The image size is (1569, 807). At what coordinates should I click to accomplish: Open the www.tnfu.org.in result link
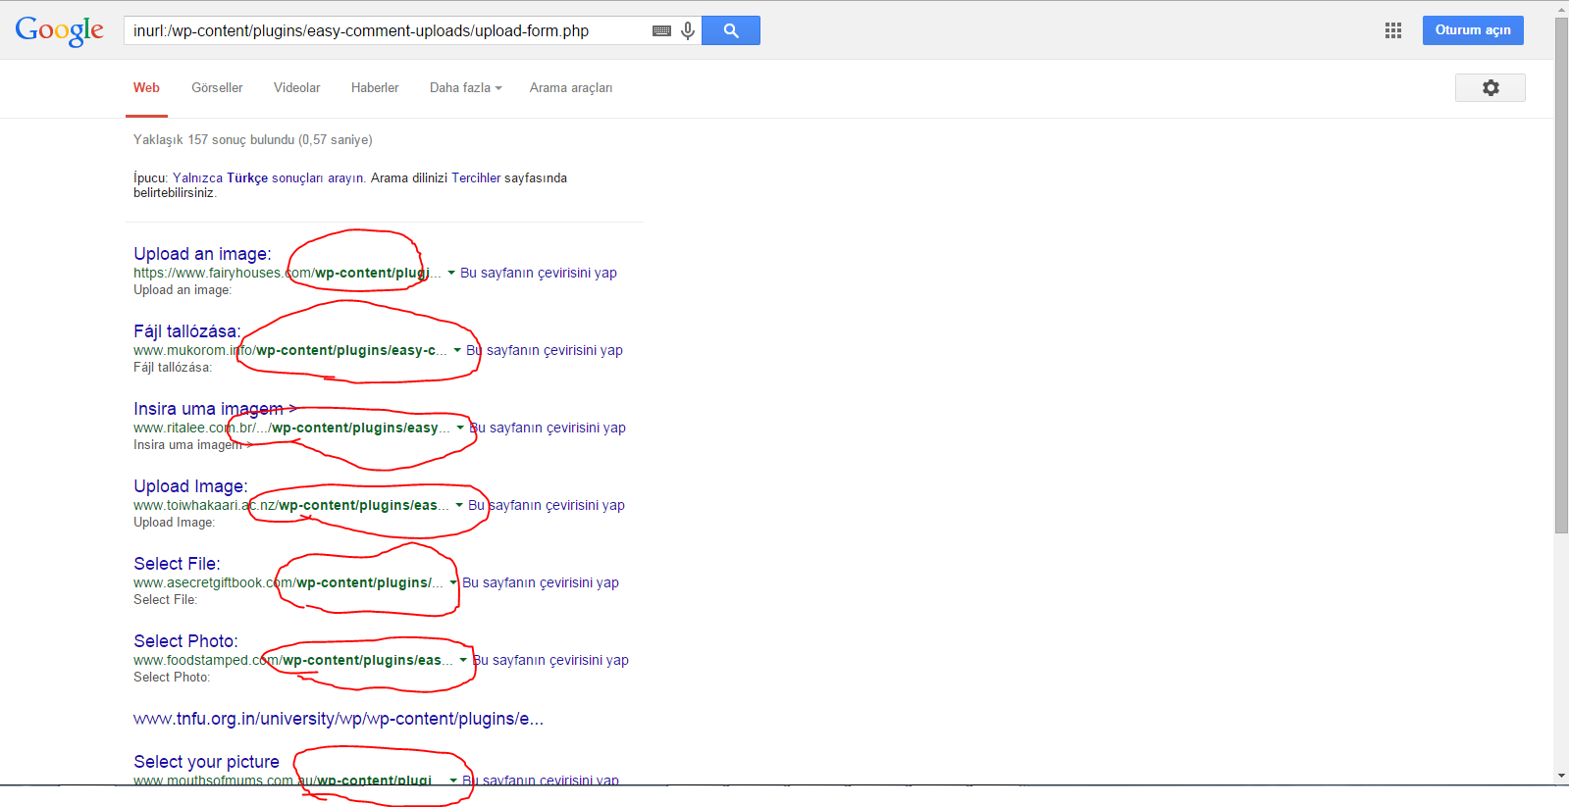tap(339, 719)
